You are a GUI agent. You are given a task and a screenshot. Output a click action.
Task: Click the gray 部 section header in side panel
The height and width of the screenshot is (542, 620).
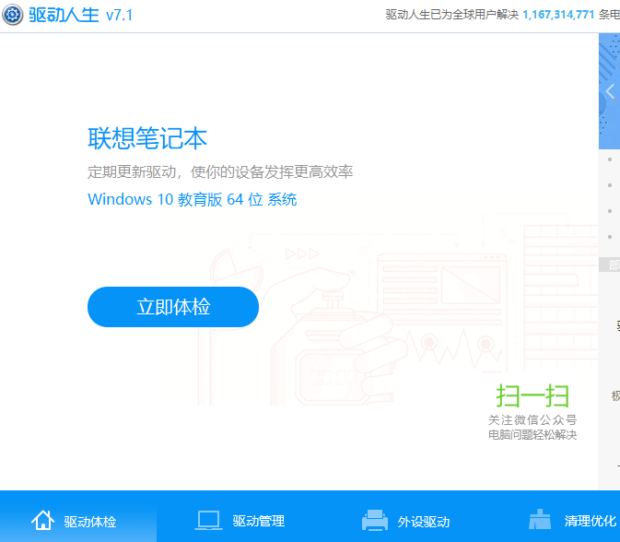click(613, 265)
